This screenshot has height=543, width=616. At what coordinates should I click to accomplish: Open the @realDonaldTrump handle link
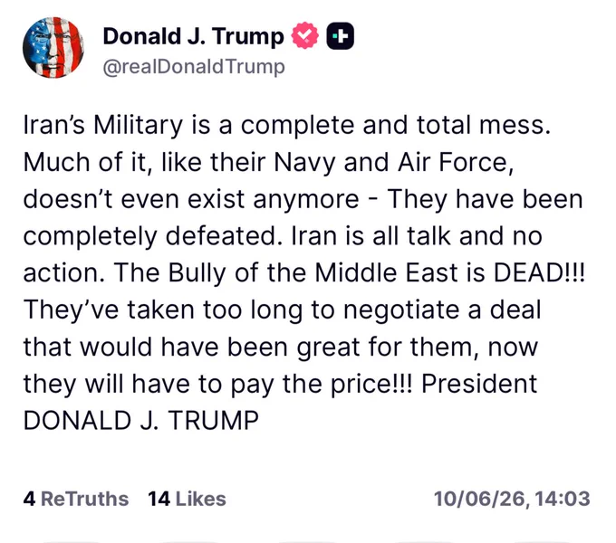[x=194, y=67]
